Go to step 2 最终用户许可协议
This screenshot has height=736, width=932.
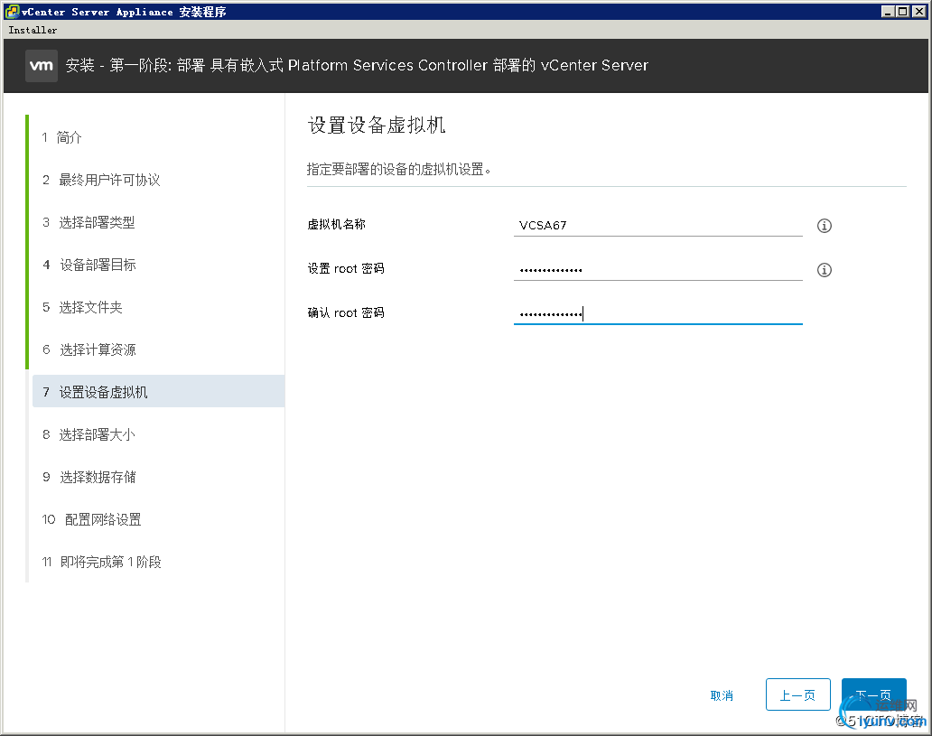(101, 180)
